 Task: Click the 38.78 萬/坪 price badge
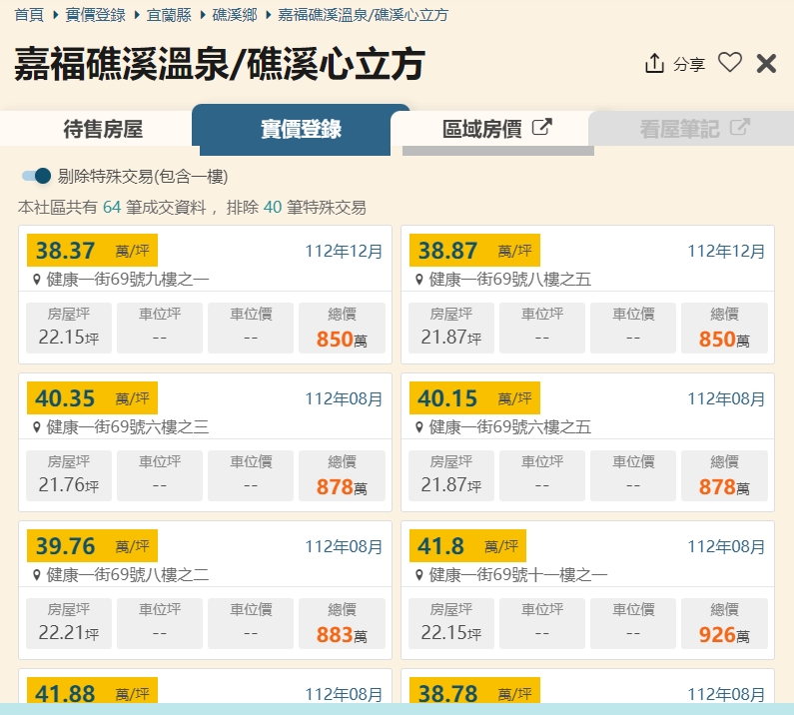click(474, 690)
